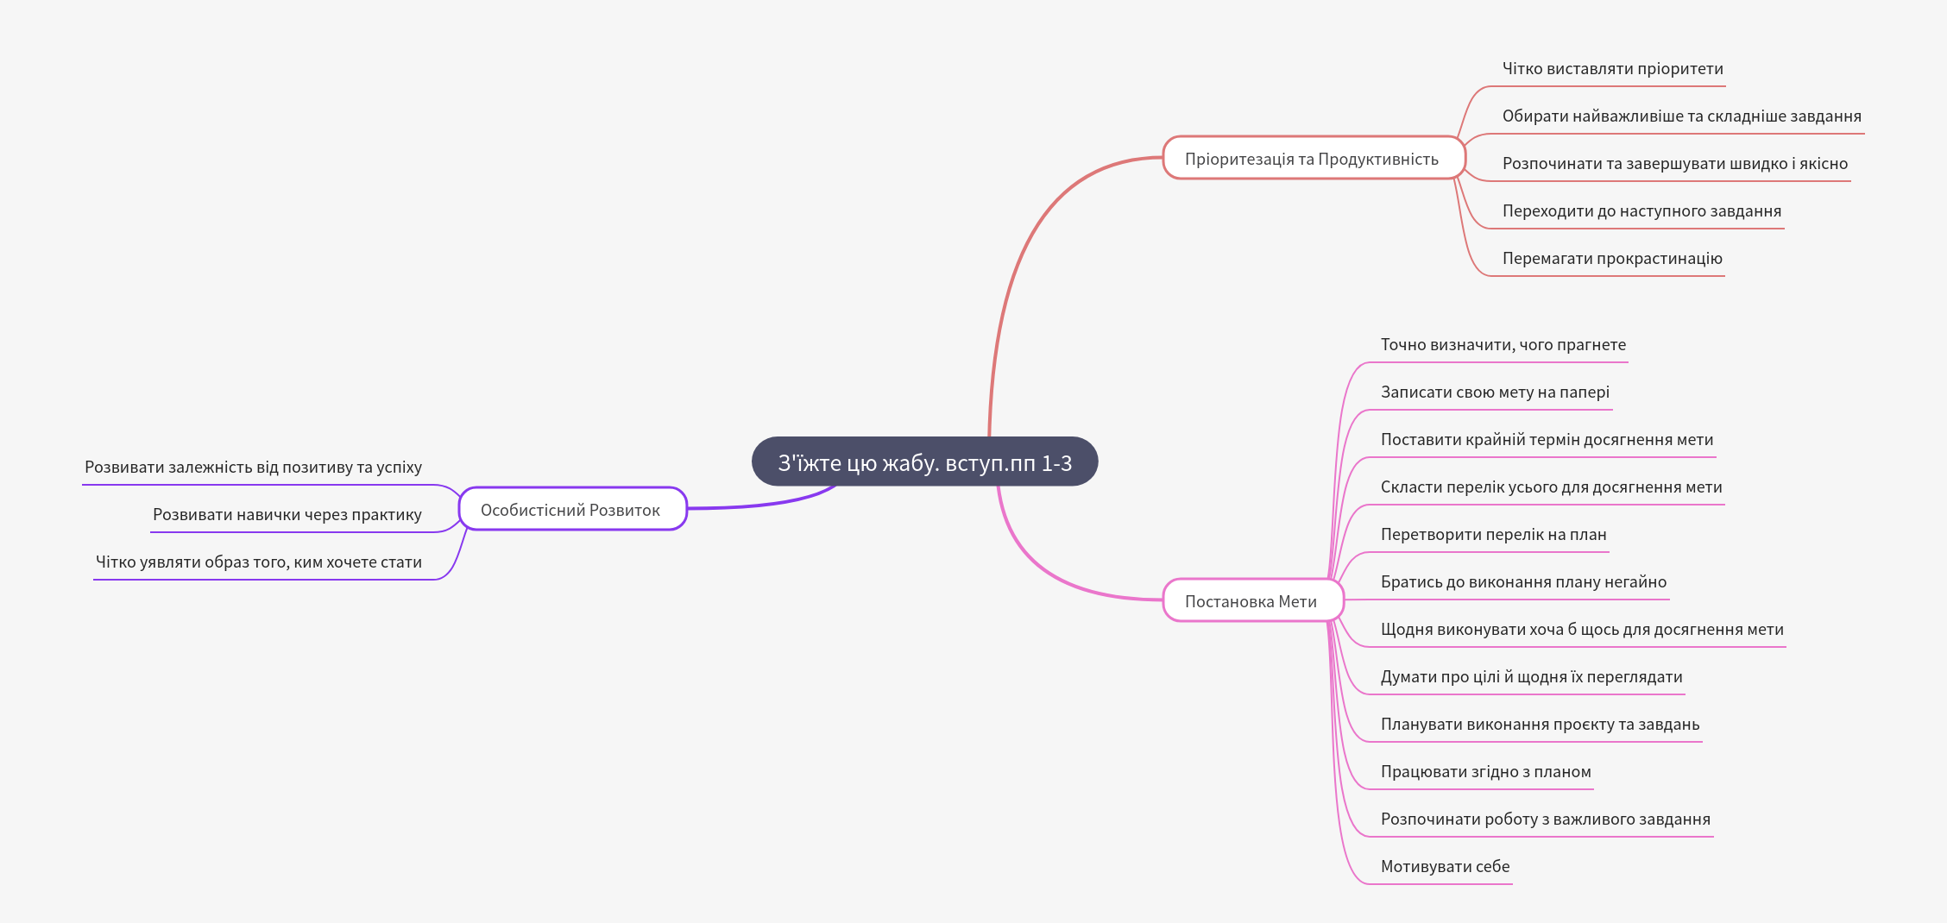
Task: Click 'Братись до виконання плану негайно'
Action: [1523, 582]
